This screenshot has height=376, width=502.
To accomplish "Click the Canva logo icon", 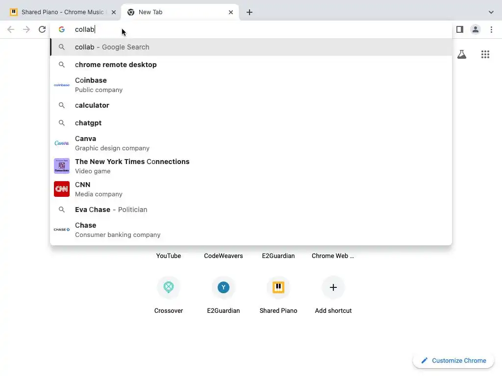I will coord(62,143).
